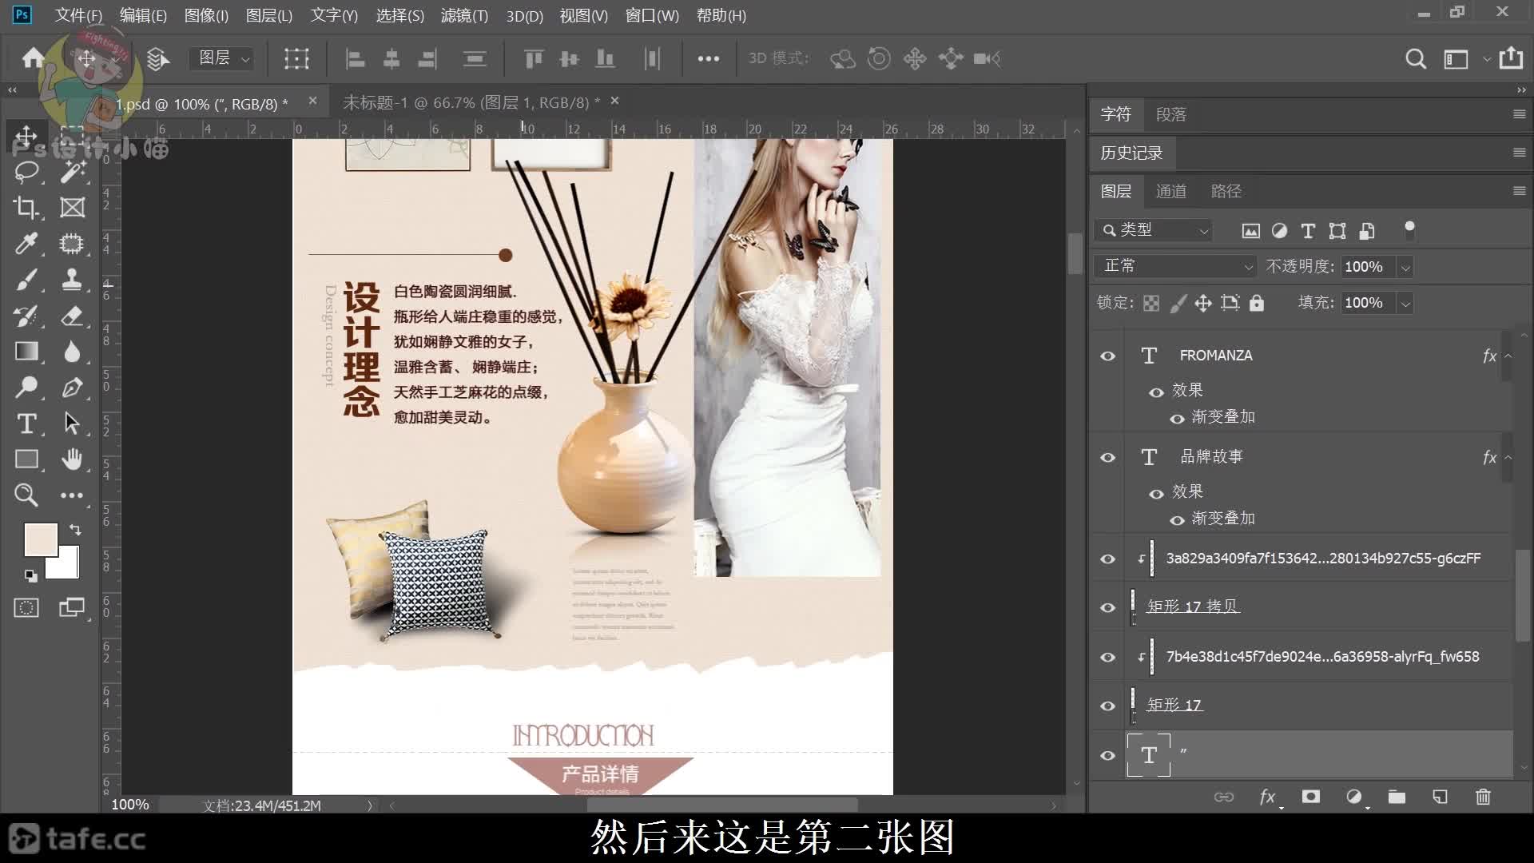Select the Gradient tool

[26, 352]
